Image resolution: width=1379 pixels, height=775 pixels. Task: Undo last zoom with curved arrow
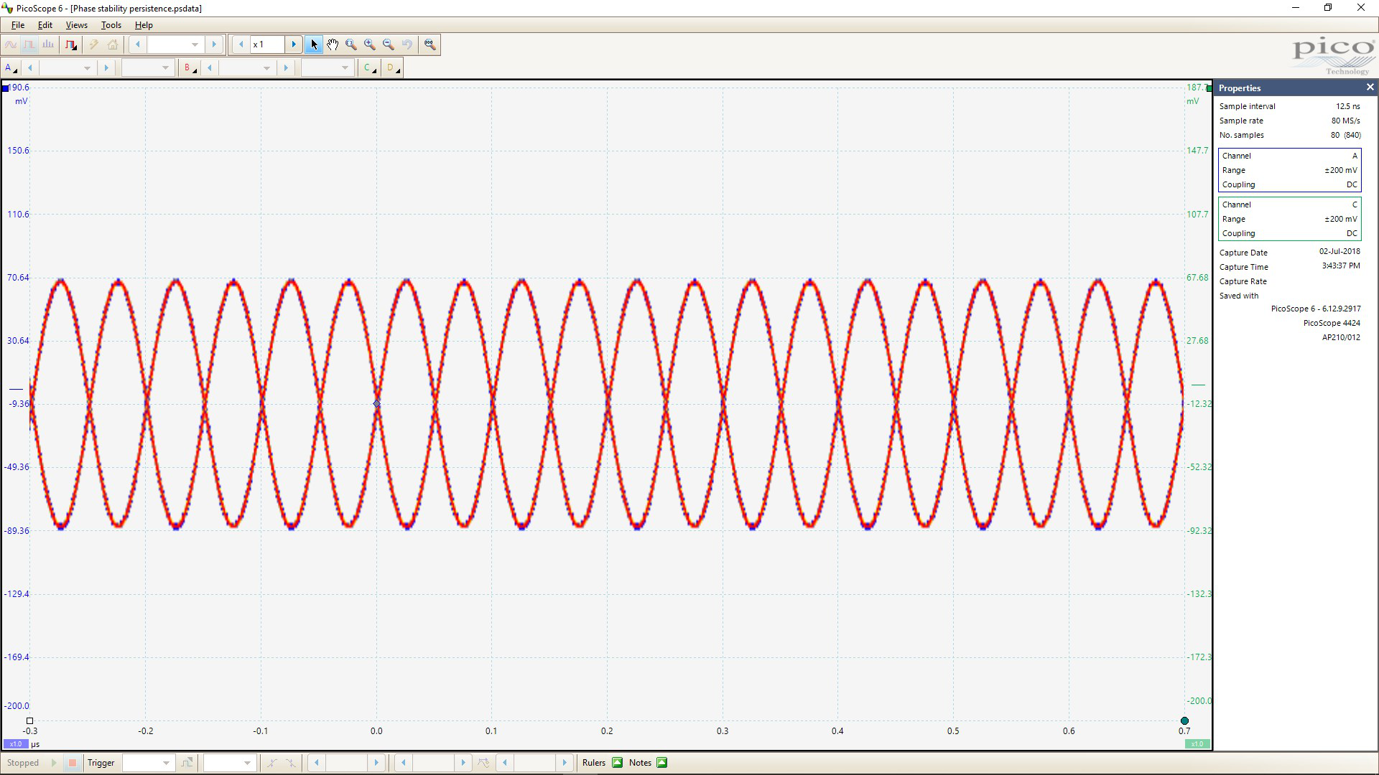407,44
